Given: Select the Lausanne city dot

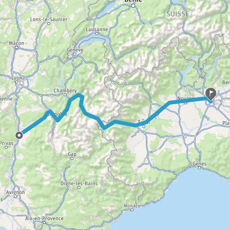Looking at the screenshot, I should (97, 34).
